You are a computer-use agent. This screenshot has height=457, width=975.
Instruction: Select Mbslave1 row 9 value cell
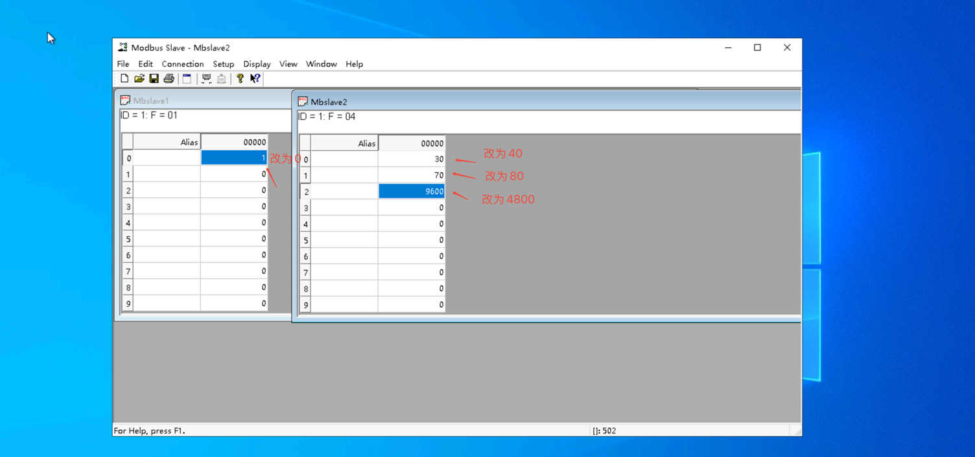(x=234, y=304)
